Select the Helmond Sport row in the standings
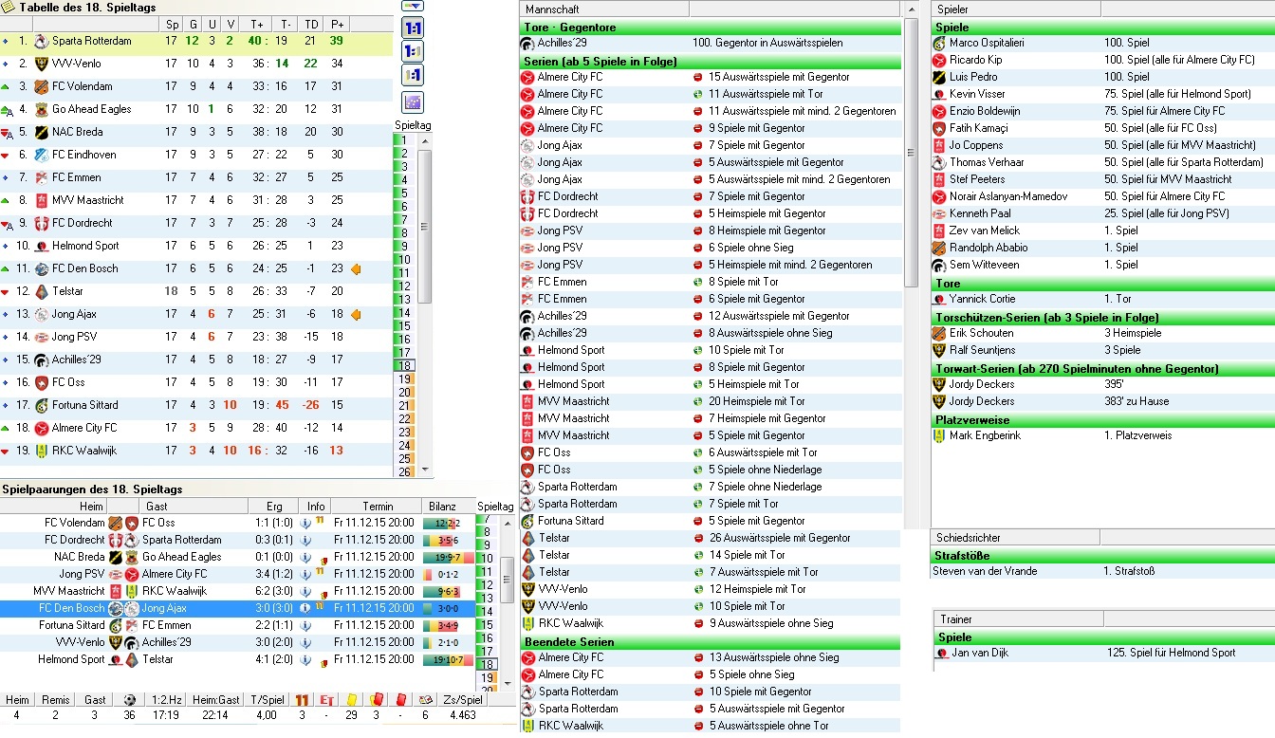Viewport: 1275px width, 738px height. (x=196, y=247)
